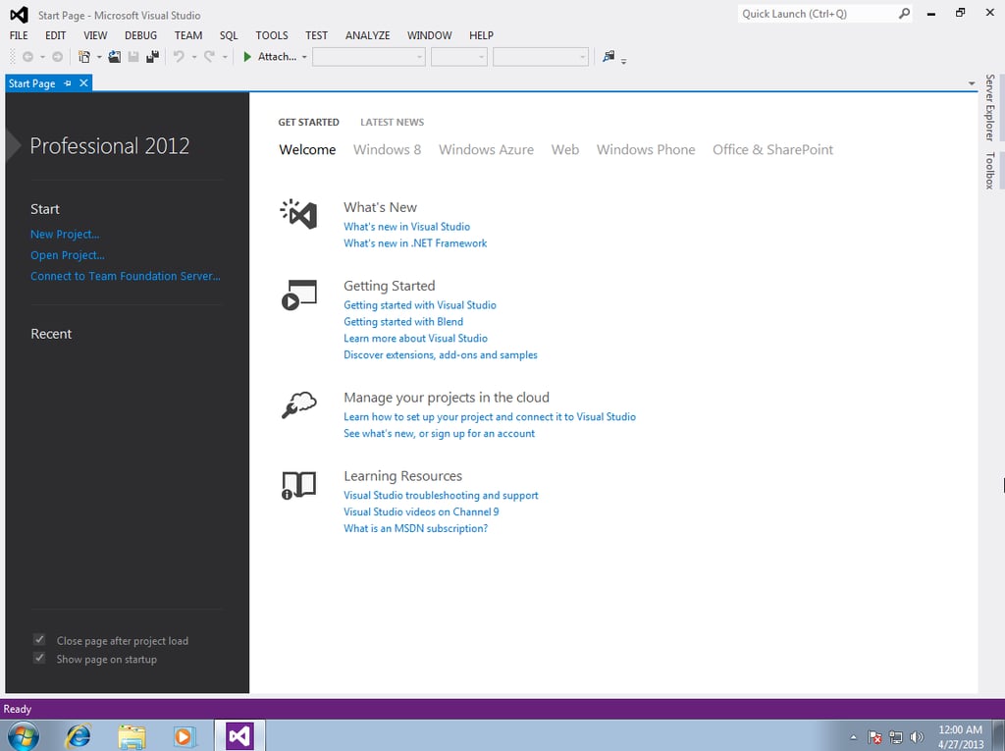Click the Find in Files toolbar icon
Screen dimensions: 1005x751
pos(608,57)
